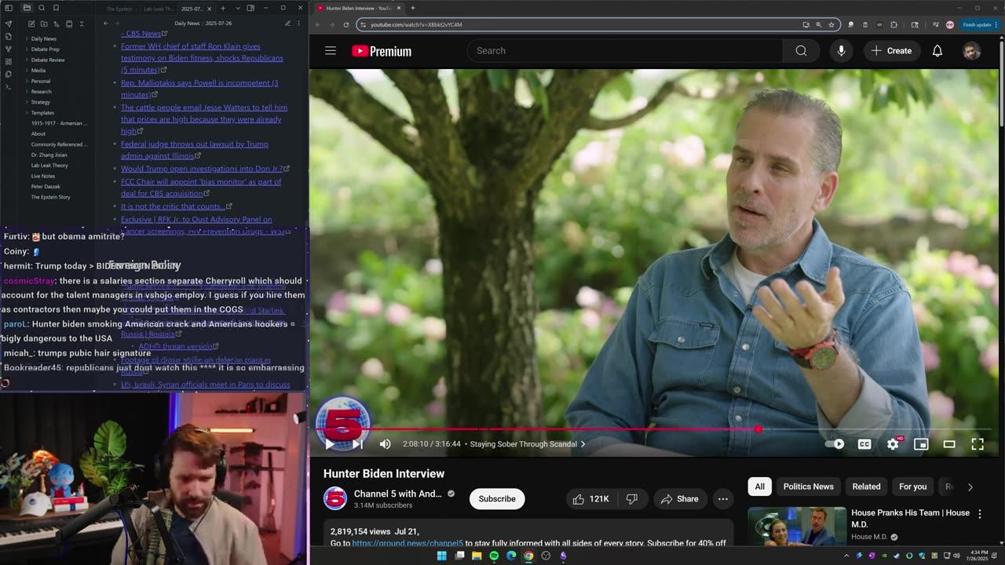Viewport: 1005px width, 565px height.
Task: Start voice search with microphone
Action: pyautogui.click(x=841, y=51)
